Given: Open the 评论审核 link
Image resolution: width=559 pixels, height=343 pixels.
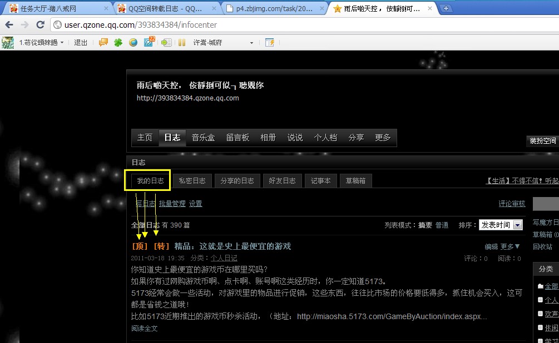Looking at the screenshot, I should (x=512, y=204).
